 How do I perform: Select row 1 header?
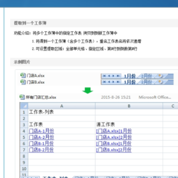pos(24,112)
